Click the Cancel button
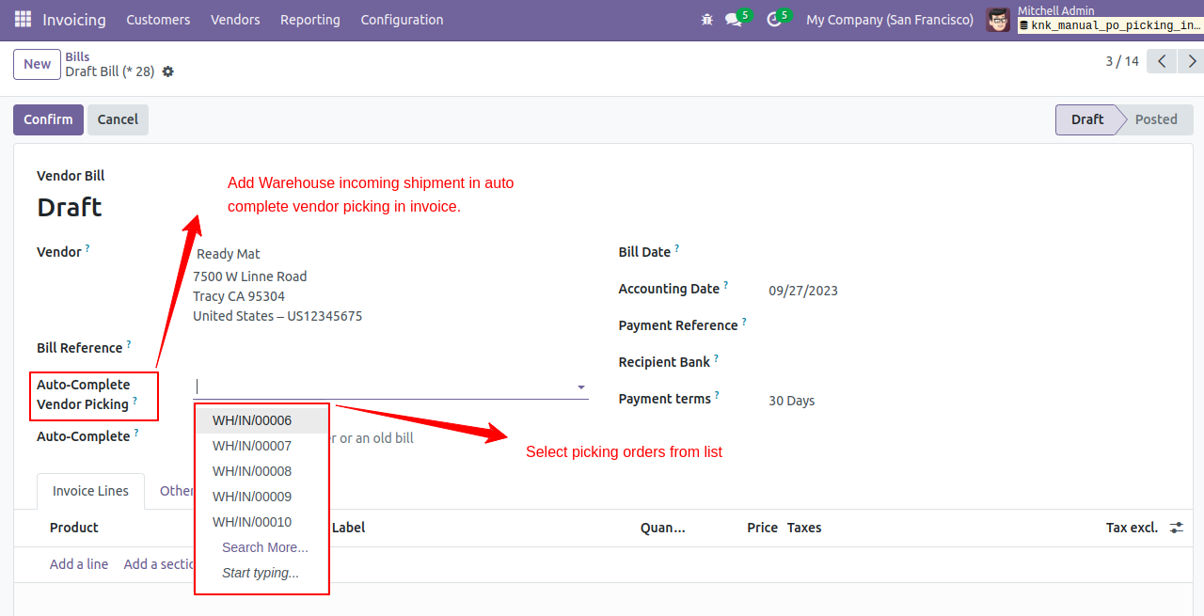1204x616 pixels. (118, 119)
